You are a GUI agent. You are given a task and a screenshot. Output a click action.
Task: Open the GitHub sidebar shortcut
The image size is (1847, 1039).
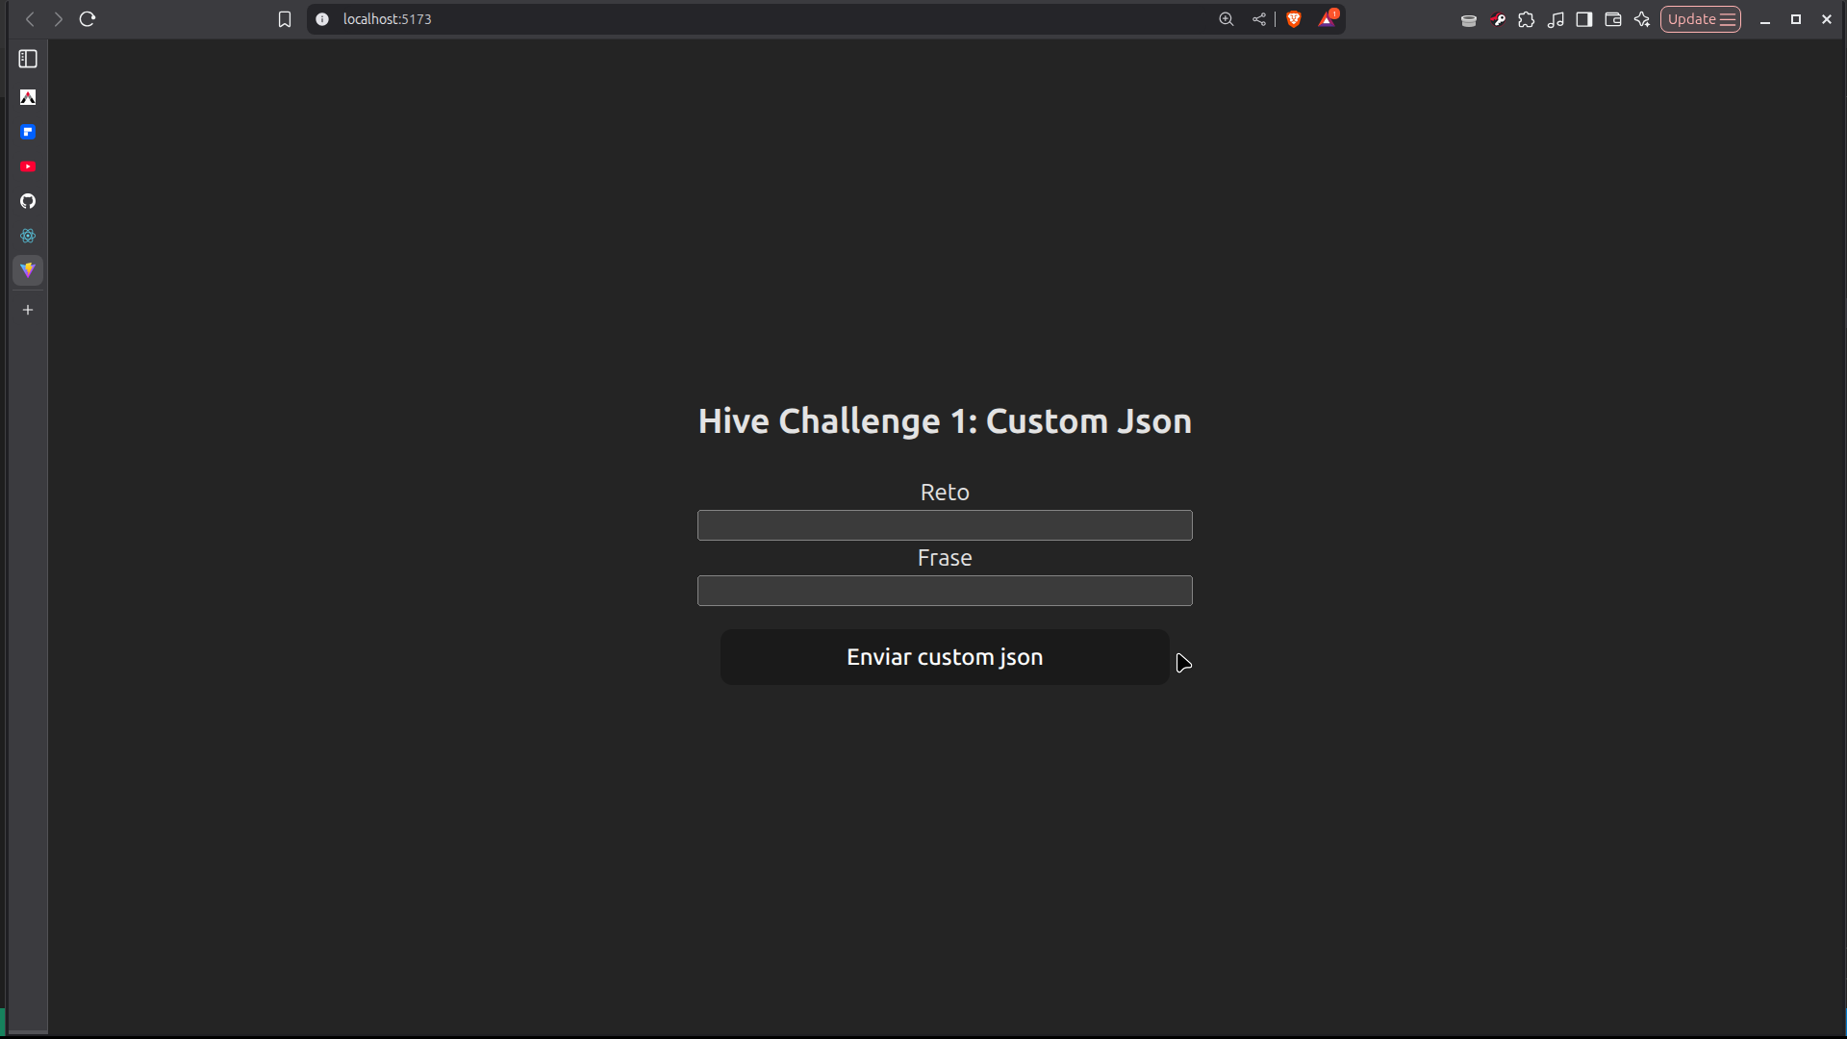tap(28, 201)
